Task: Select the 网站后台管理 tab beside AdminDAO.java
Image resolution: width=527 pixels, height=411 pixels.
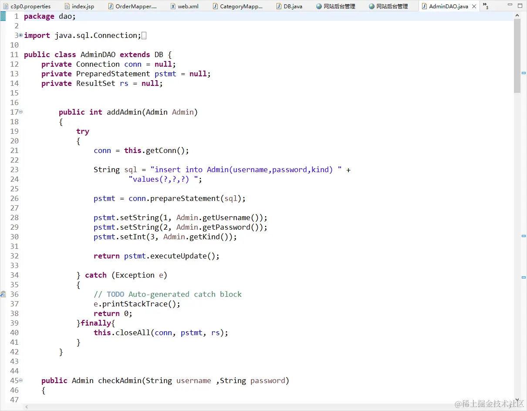Action: [x=388, y=6]
